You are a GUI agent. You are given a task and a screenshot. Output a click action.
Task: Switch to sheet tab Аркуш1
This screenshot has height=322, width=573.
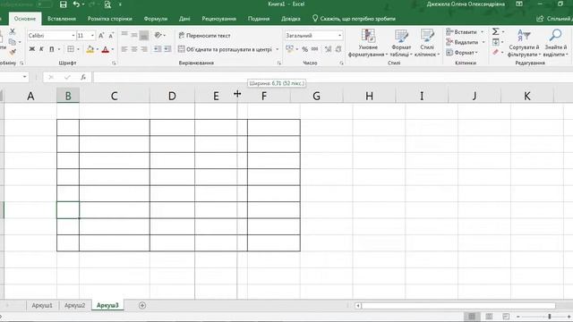[x=42, y=305]
